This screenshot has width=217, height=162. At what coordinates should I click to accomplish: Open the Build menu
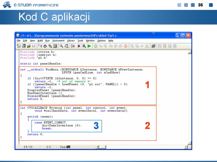tap(40, 41)
